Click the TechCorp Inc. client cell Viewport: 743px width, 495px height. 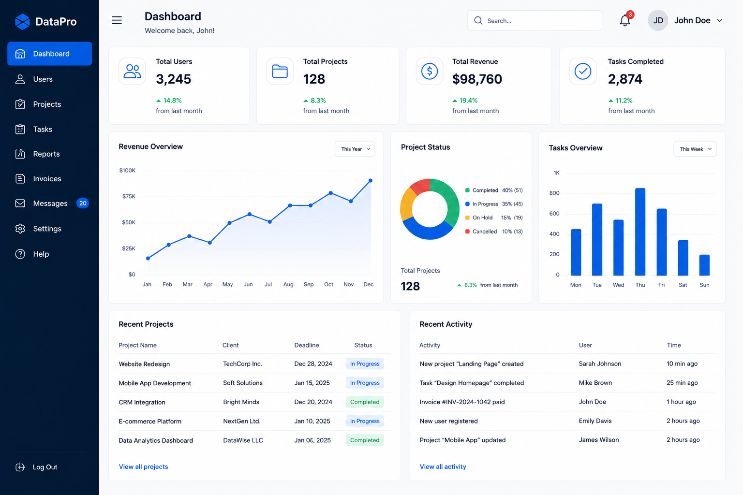[x=242, y=364]
